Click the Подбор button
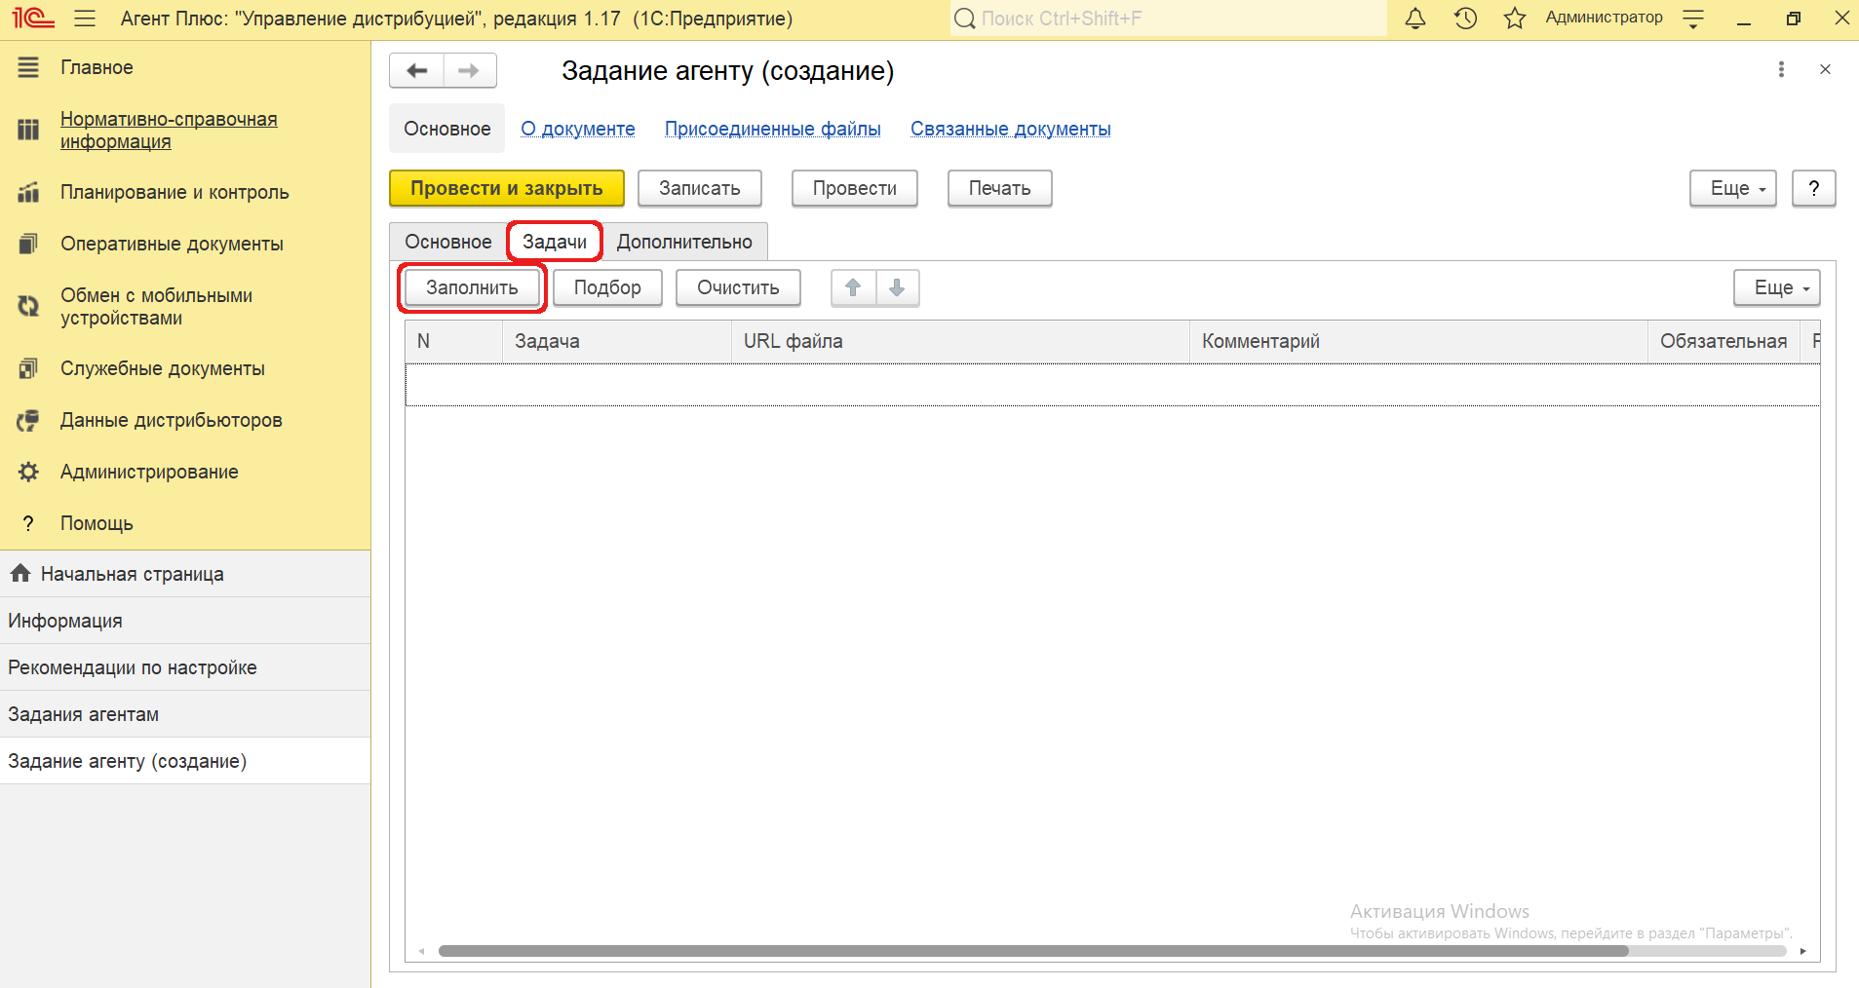This screenshot has height=988, width=1859. tap(607, 287)
